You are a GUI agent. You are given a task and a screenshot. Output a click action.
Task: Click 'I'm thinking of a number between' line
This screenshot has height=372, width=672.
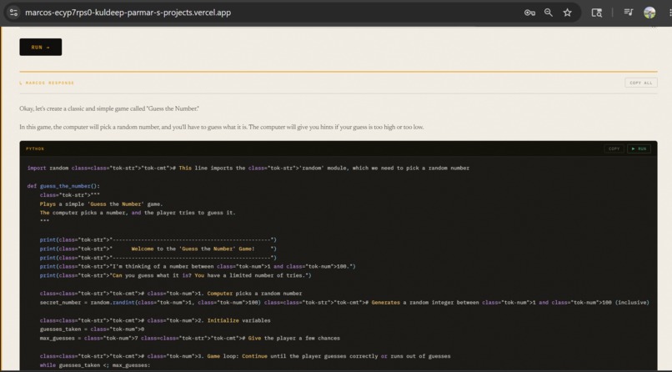(x=198, y=267)
